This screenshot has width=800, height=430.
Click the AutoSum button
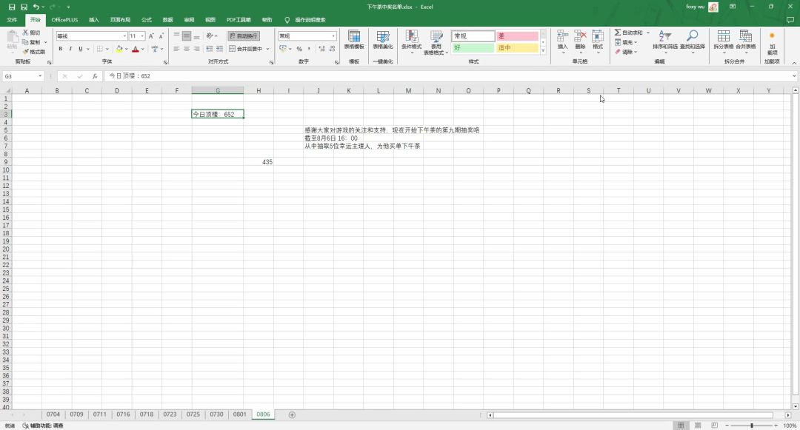(x=629, y=33)
